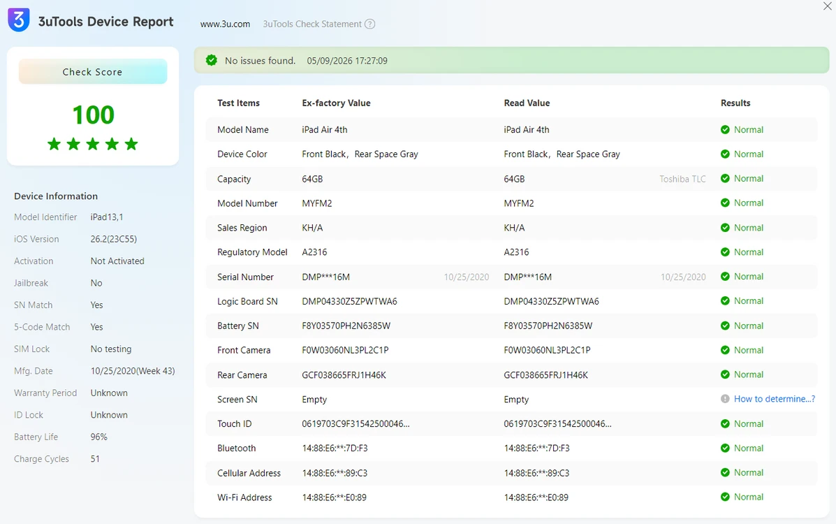Click the score value 100
This screenshot has width=836, height=524.
point(94,115)
